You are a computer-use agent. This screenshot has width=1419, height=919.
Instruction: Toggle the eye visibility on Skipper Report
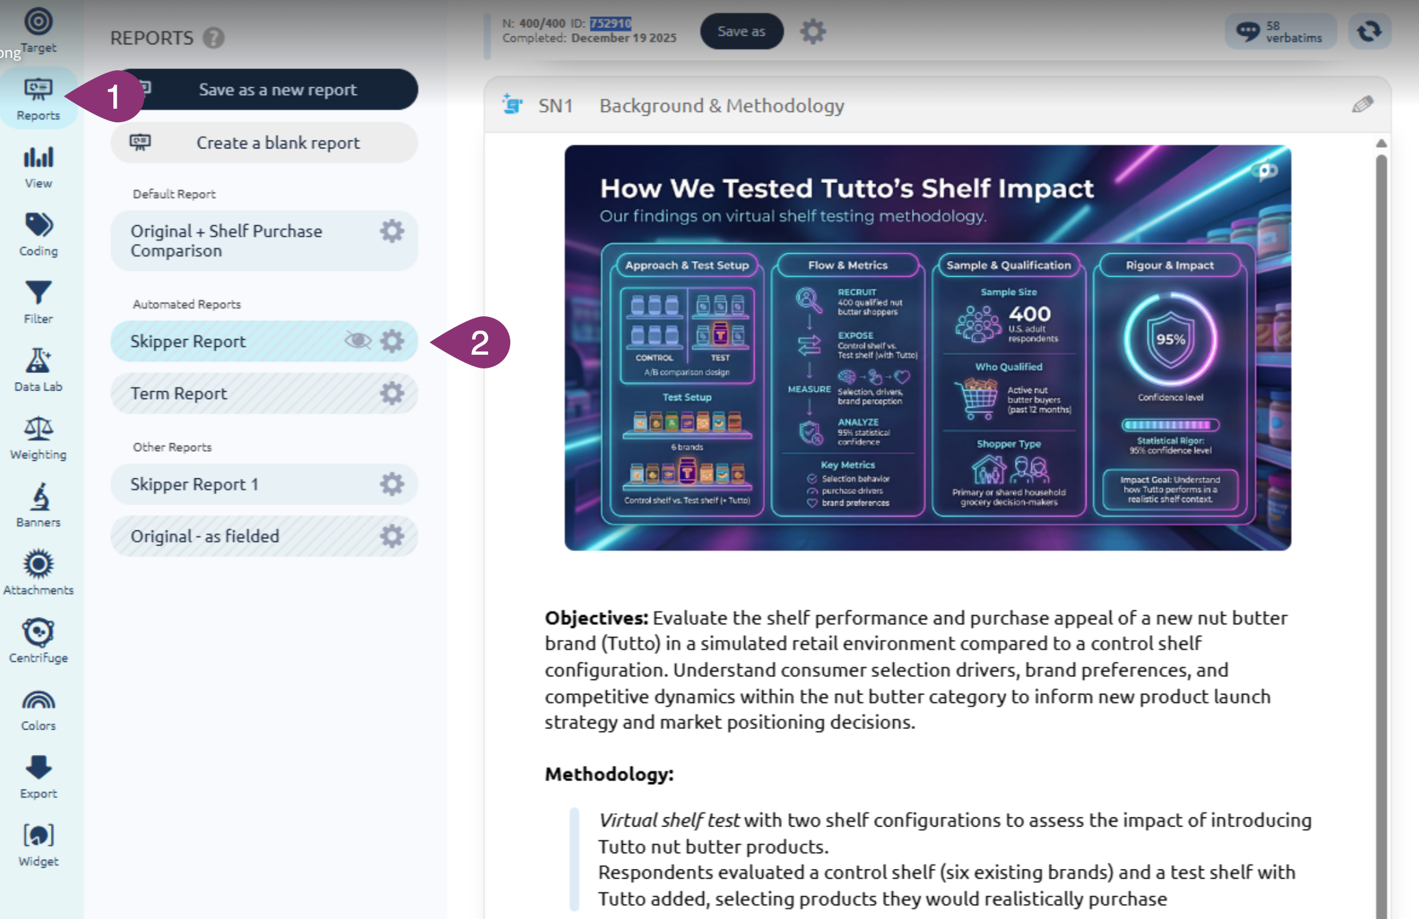point(357,340)
